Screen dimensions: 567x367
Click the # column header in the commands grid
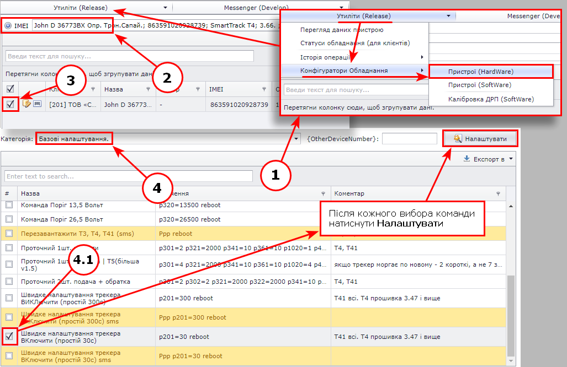[x=7, y=194]
